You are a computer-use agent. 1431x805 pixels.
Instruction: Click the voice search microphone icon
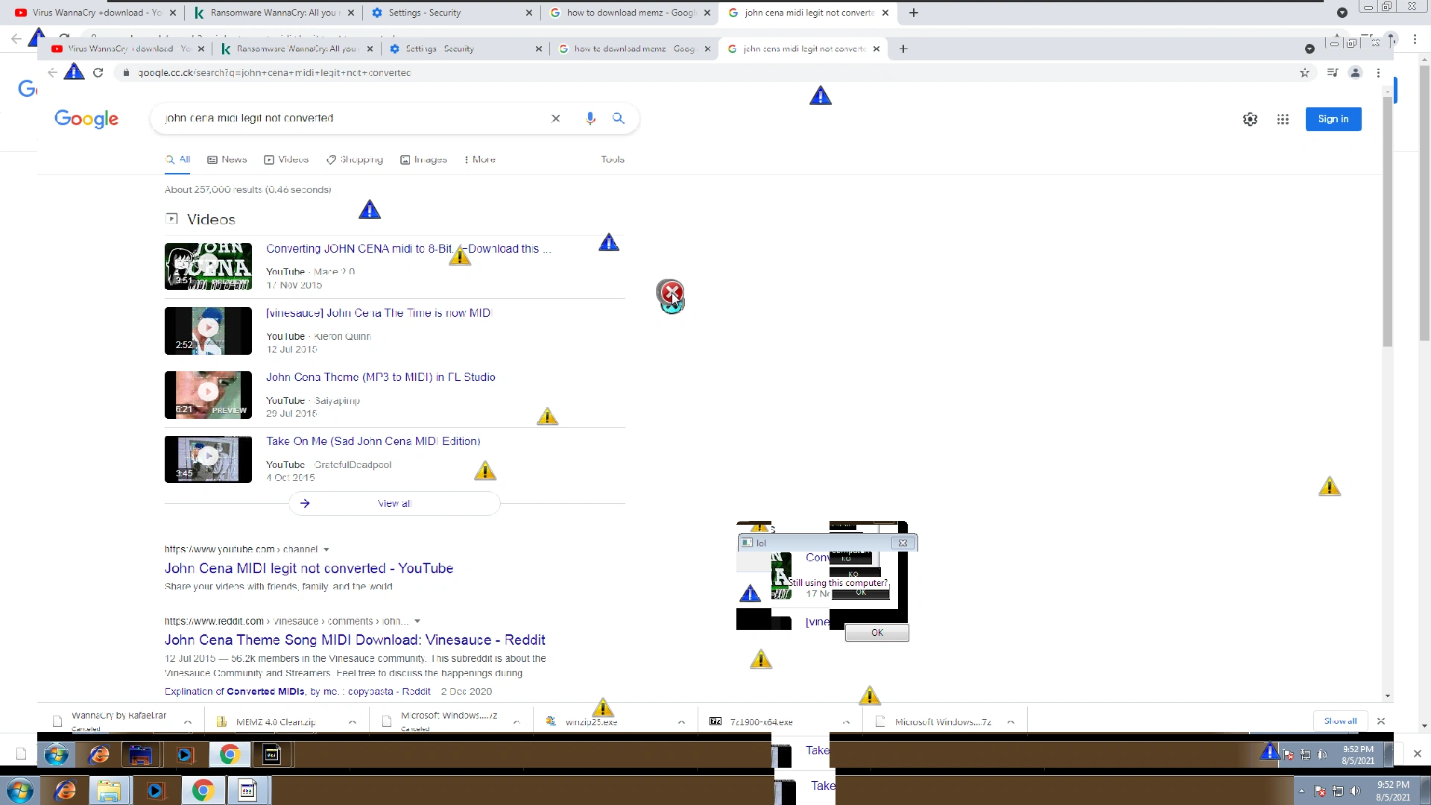click(x=590, y=119)
